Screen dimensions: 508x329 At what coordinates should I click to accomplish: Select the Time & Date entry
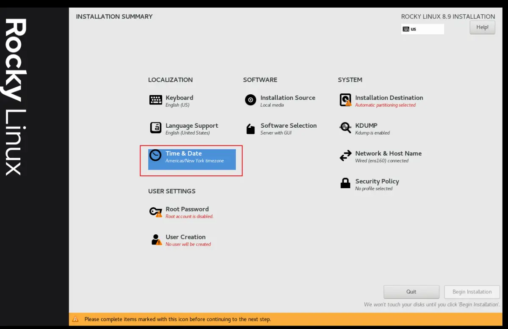192,159
